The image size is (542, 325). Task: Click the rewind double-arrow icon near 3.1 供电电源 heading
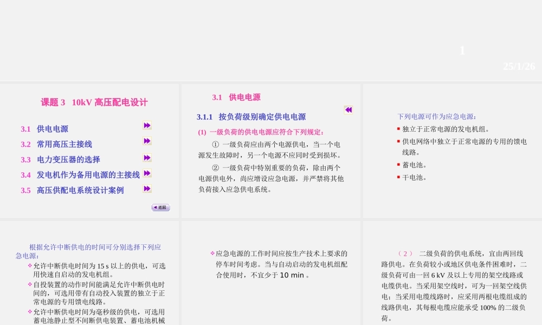(x=347, y=110)
